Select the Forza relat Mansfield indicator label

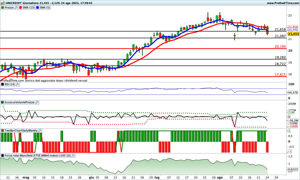click(x=38, y=155)
